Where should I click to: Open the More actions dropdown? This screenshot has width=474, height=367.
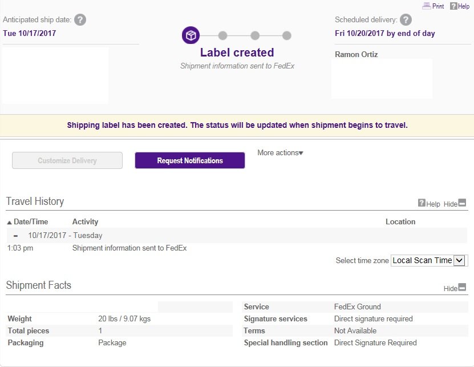[280, 153]
